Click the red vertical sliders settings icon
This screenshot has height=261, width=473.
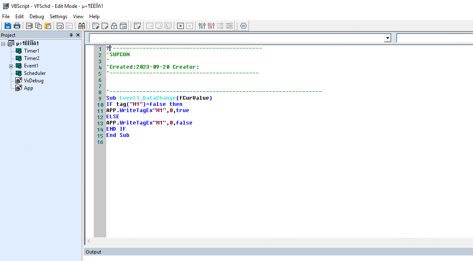211,26
